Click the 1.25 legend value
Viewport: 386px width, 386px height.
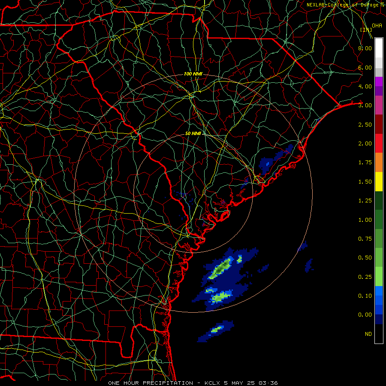pos(365,201)
